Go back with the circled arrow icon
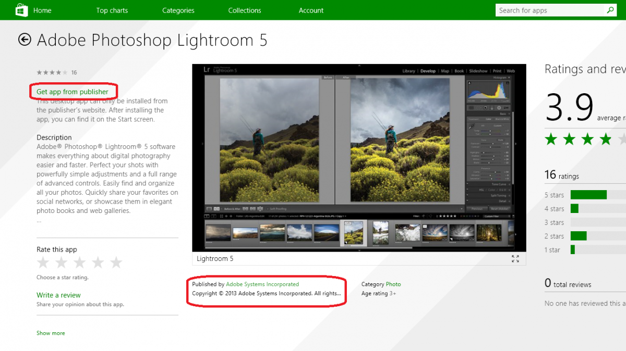This screenshot has width=626, height=351. click(x=25, y=40)
